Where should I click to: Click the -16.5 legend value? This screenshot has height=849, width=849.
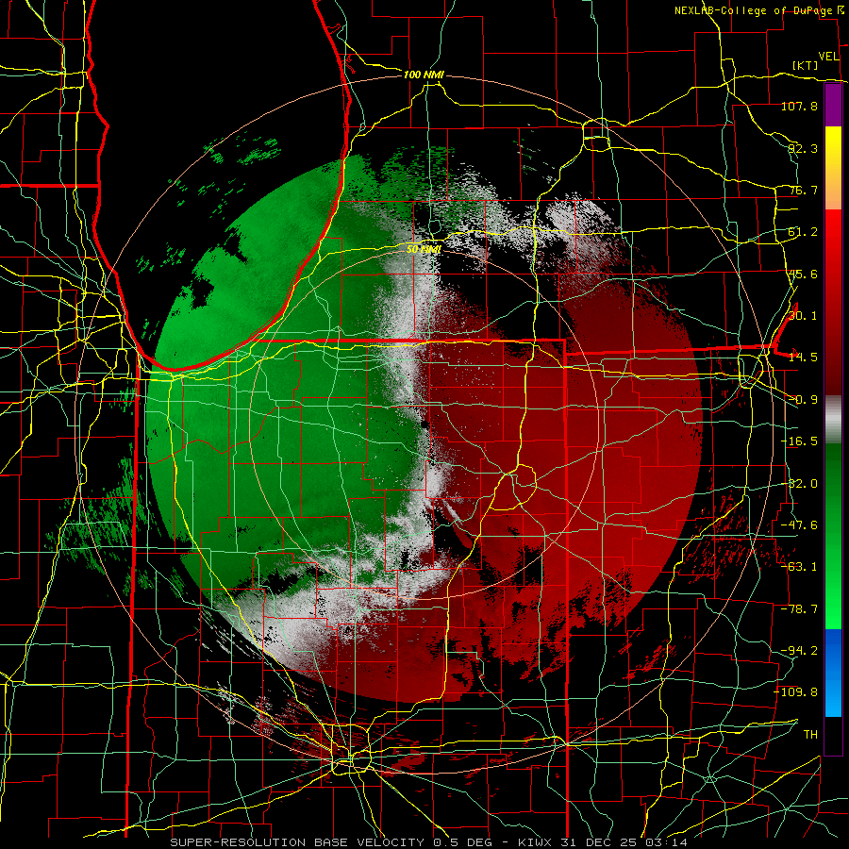(x=799, y=441)
